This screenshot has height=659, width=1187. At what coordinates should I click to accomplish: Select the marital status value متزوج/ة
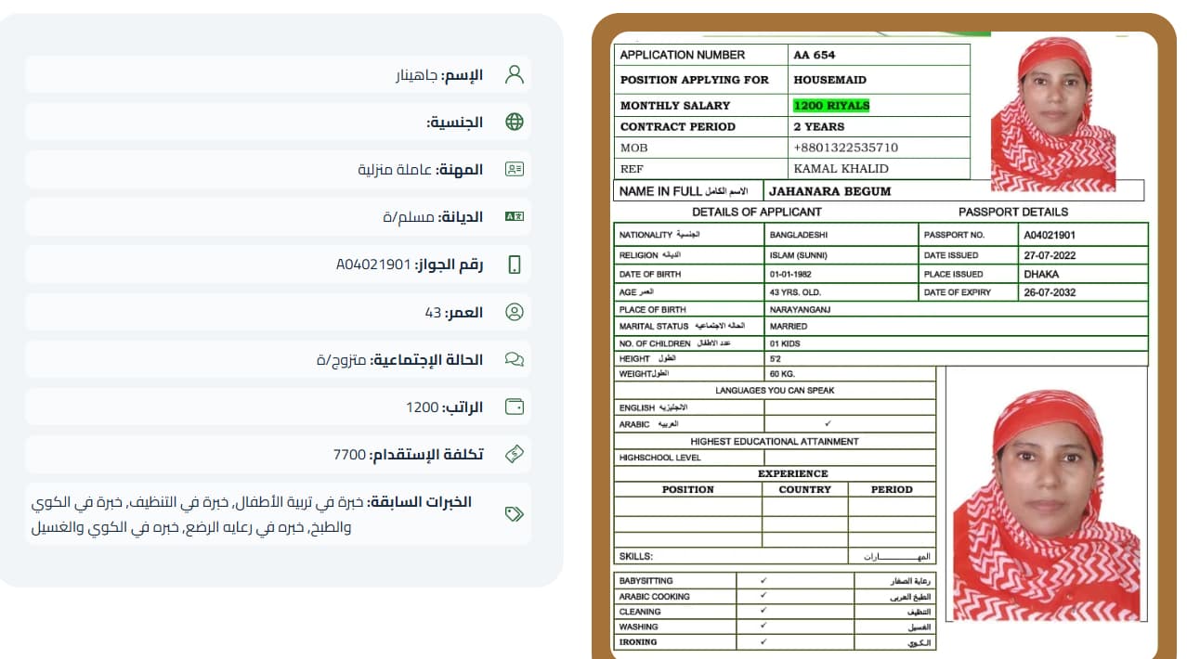[x=342, y=359]
